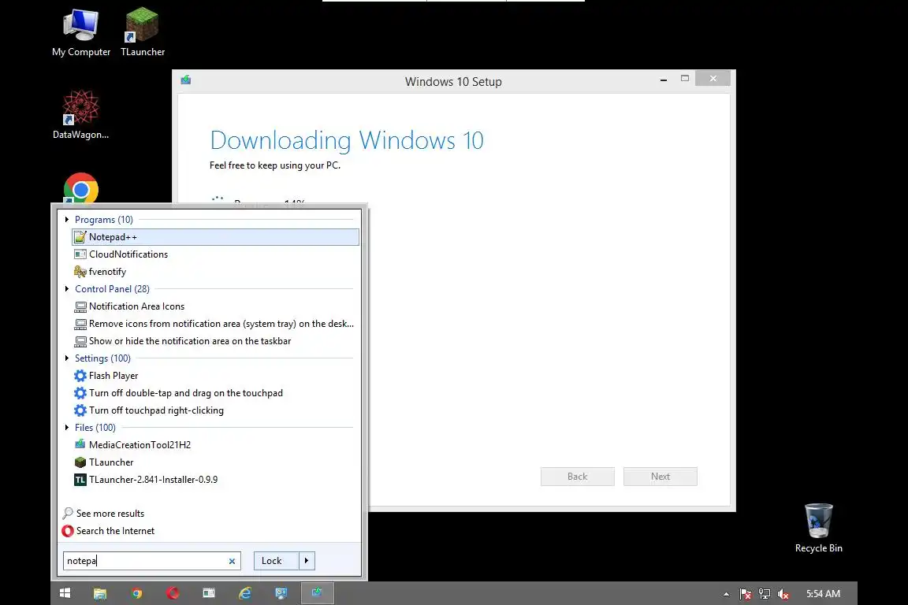This screenshot has width=908, height=605.
Task: Open Show or hide the notification area
Action: pyautogui.click(x=182, y=341)
